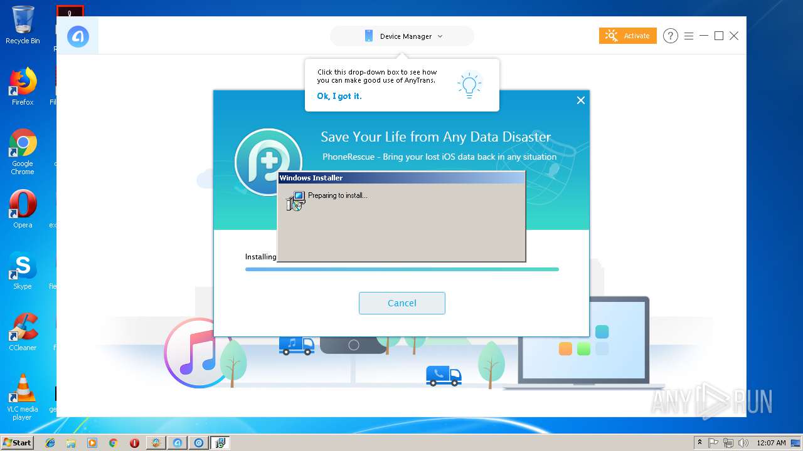Click the Windows Installer setup icon

(295, 200)
